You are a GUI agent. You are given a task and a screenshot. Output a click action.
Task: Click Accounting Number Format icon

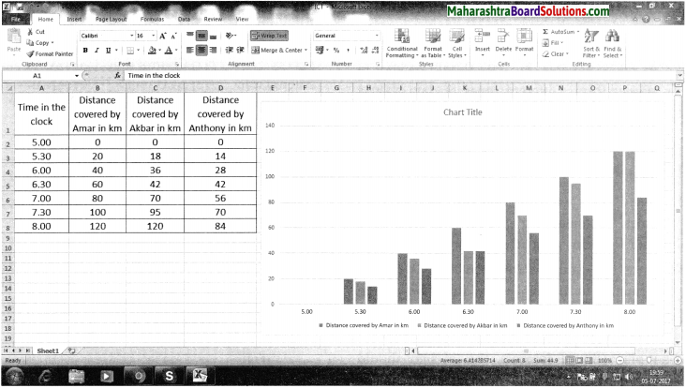tap(320, 51)
